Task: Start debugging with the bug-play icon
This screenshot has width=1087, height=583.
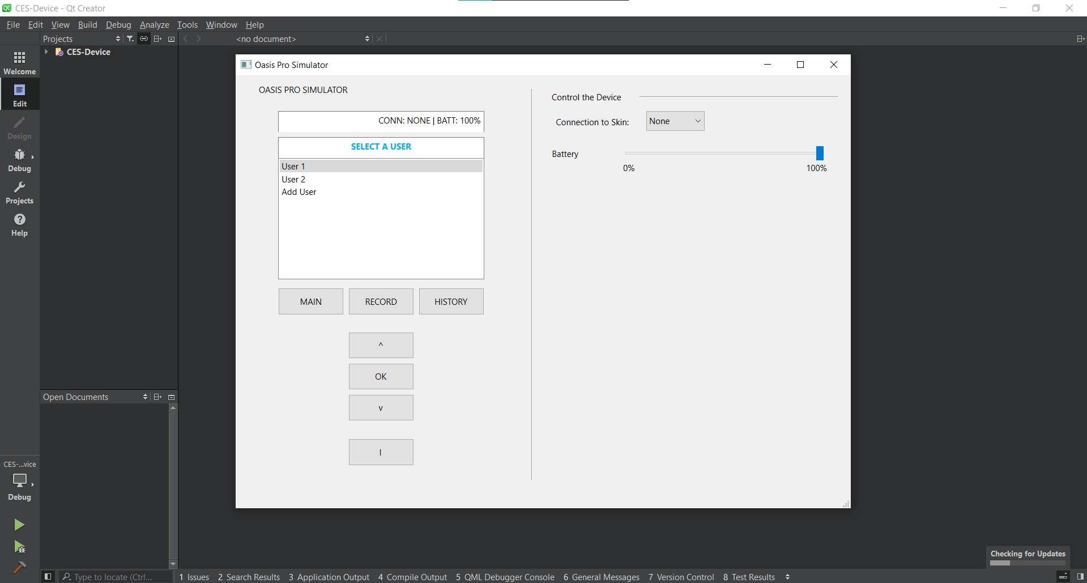Action: tap(19, 547)
